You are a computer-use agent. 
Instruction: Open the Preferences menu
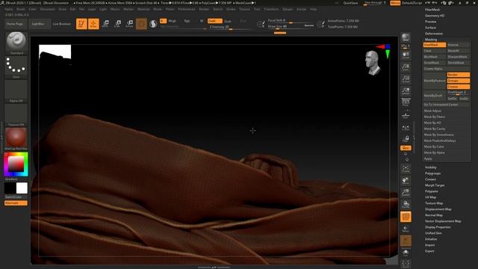coord(186,9)
